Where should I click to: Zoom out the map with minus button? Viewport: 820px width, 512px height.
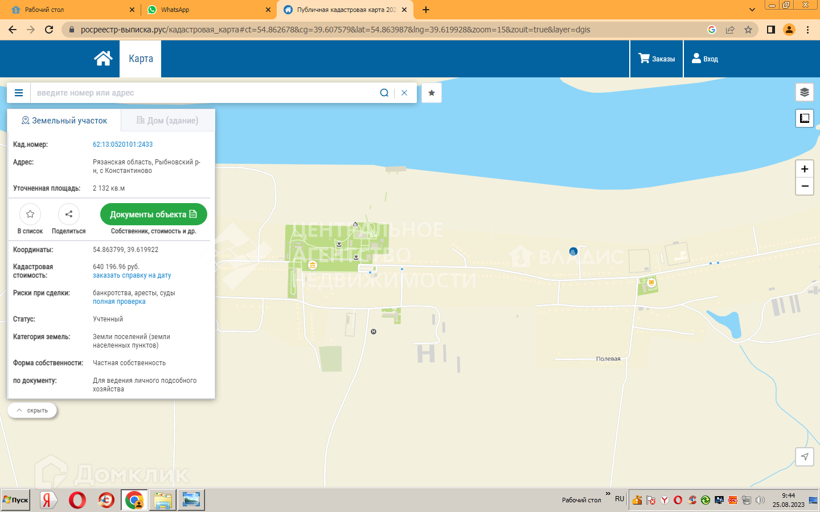(x=804, y=186)
